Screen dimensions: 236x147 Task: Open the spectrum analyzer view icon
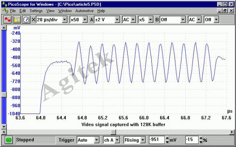(17, 19)
